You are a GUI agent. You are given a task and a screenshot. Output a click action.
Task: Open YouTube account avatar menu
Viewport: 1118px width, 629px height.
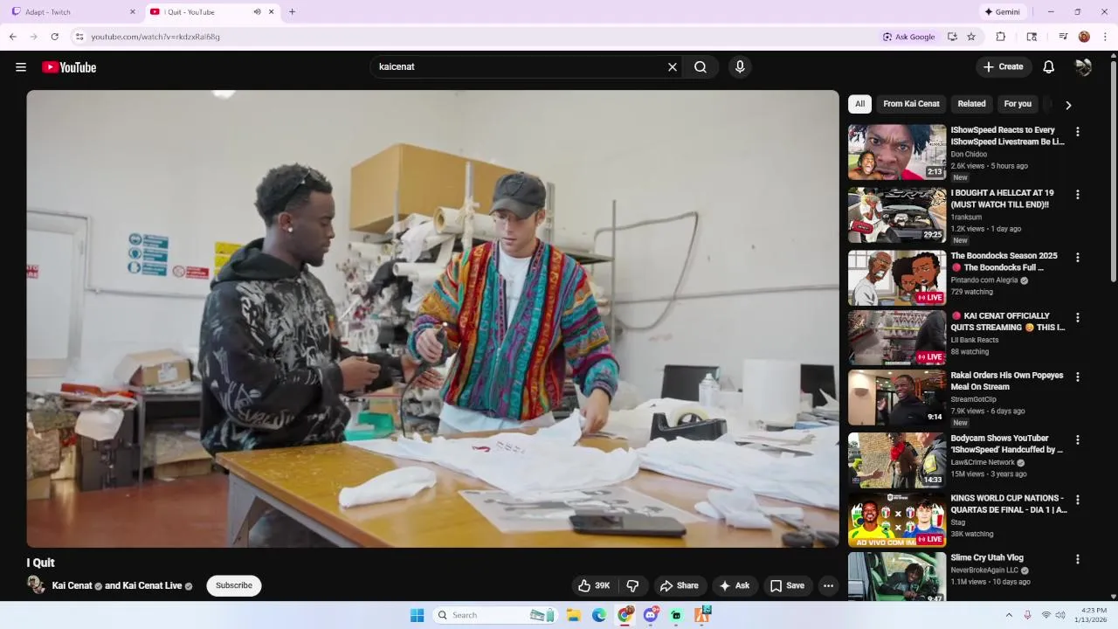click(x=1083, y=67)
